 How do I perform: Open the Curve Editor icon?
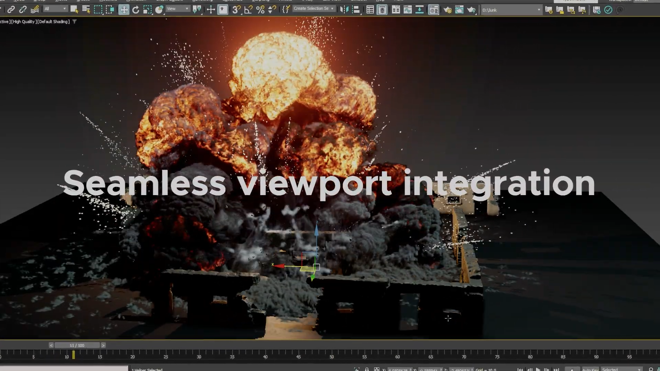(x=408, y=10)
